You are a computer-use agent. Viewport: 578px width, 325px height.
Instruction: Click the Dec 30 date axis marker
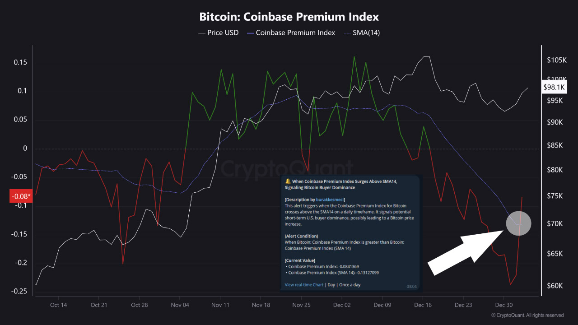pos(503,305)
